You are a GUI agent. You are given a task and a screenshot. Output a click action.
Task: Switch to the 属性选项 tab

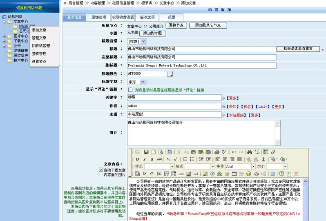pos(99,17)
